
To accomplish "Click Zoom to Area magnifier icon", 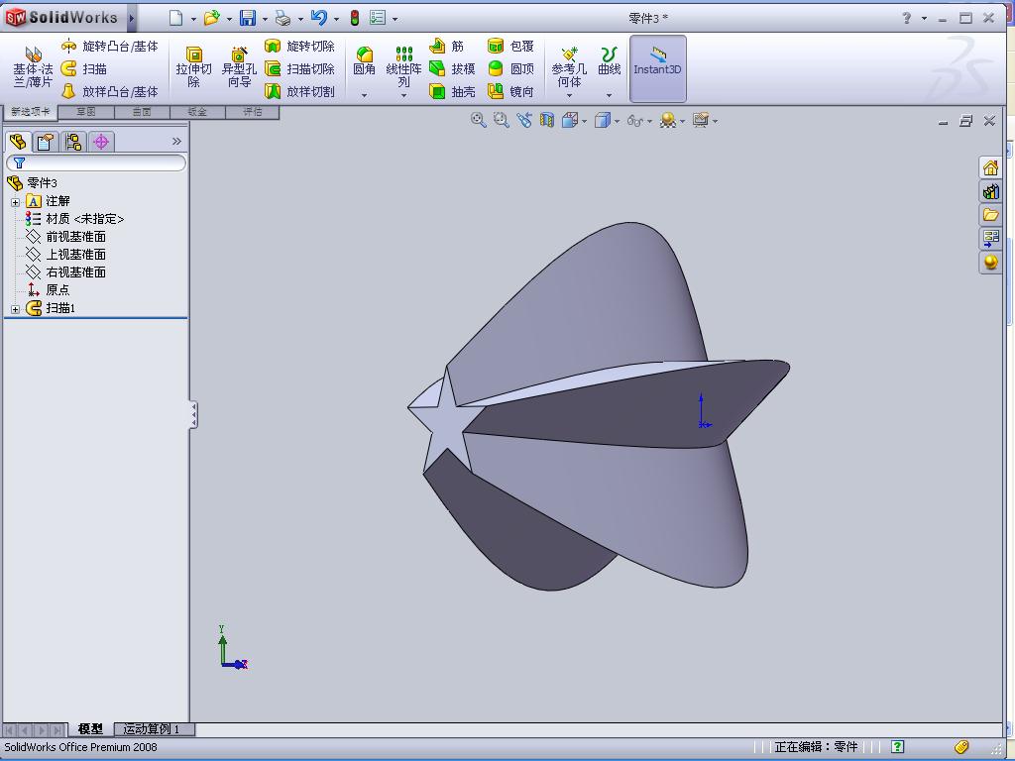I will pyautogui.click(x=501, y=120).
